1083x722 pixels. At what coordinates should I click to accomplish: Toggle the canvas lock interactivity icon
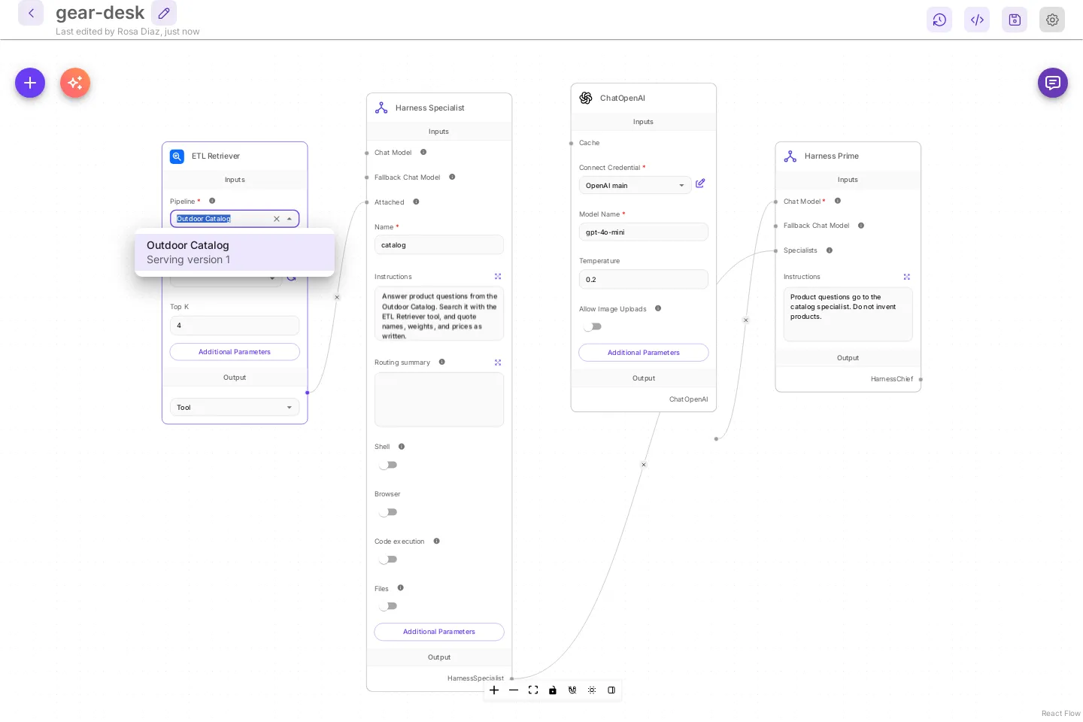(553, 690)
